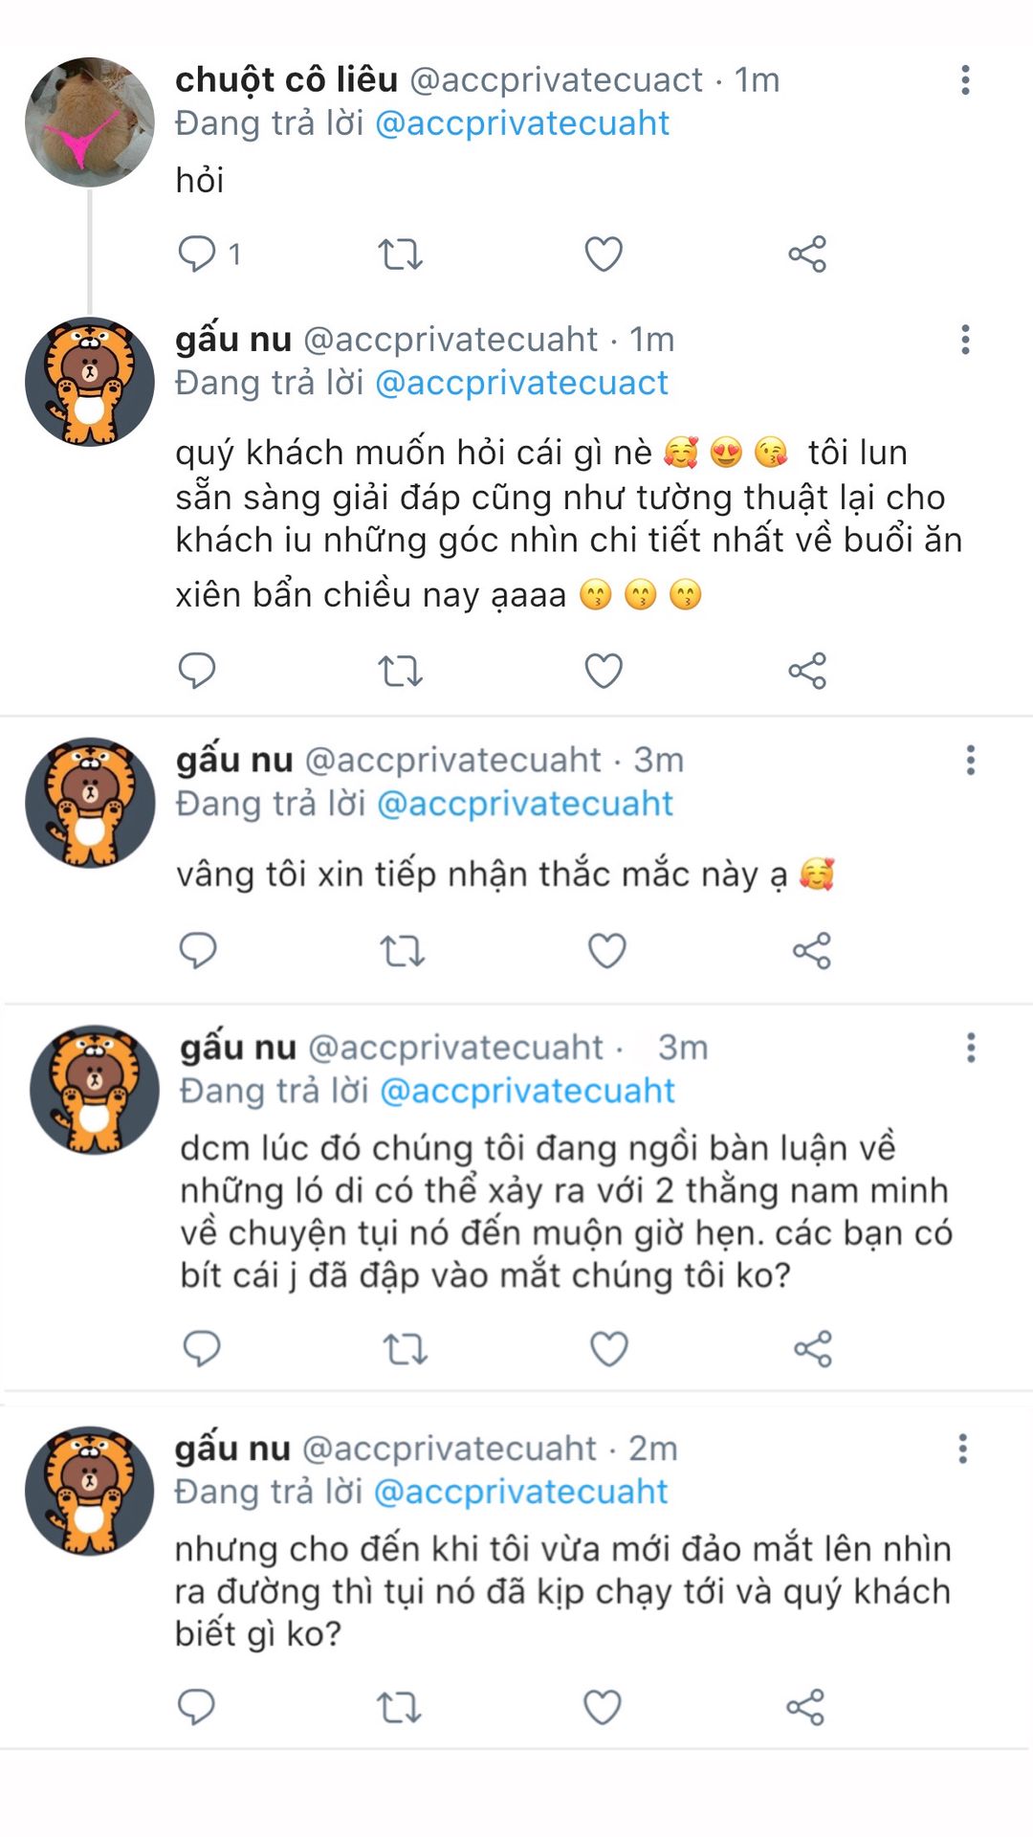Share chuột cô liêu's "hỏi" tweet

coord(807,254)
